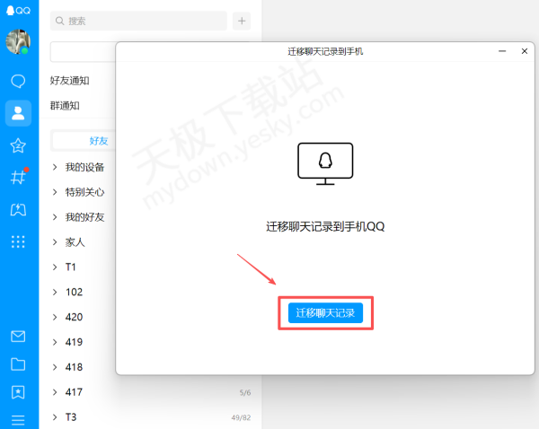Image resolution: width=539 pixels, height=429 pixels.
Task: Click the 迁移聊天记录 button
Action: click(x=325, y=313)
